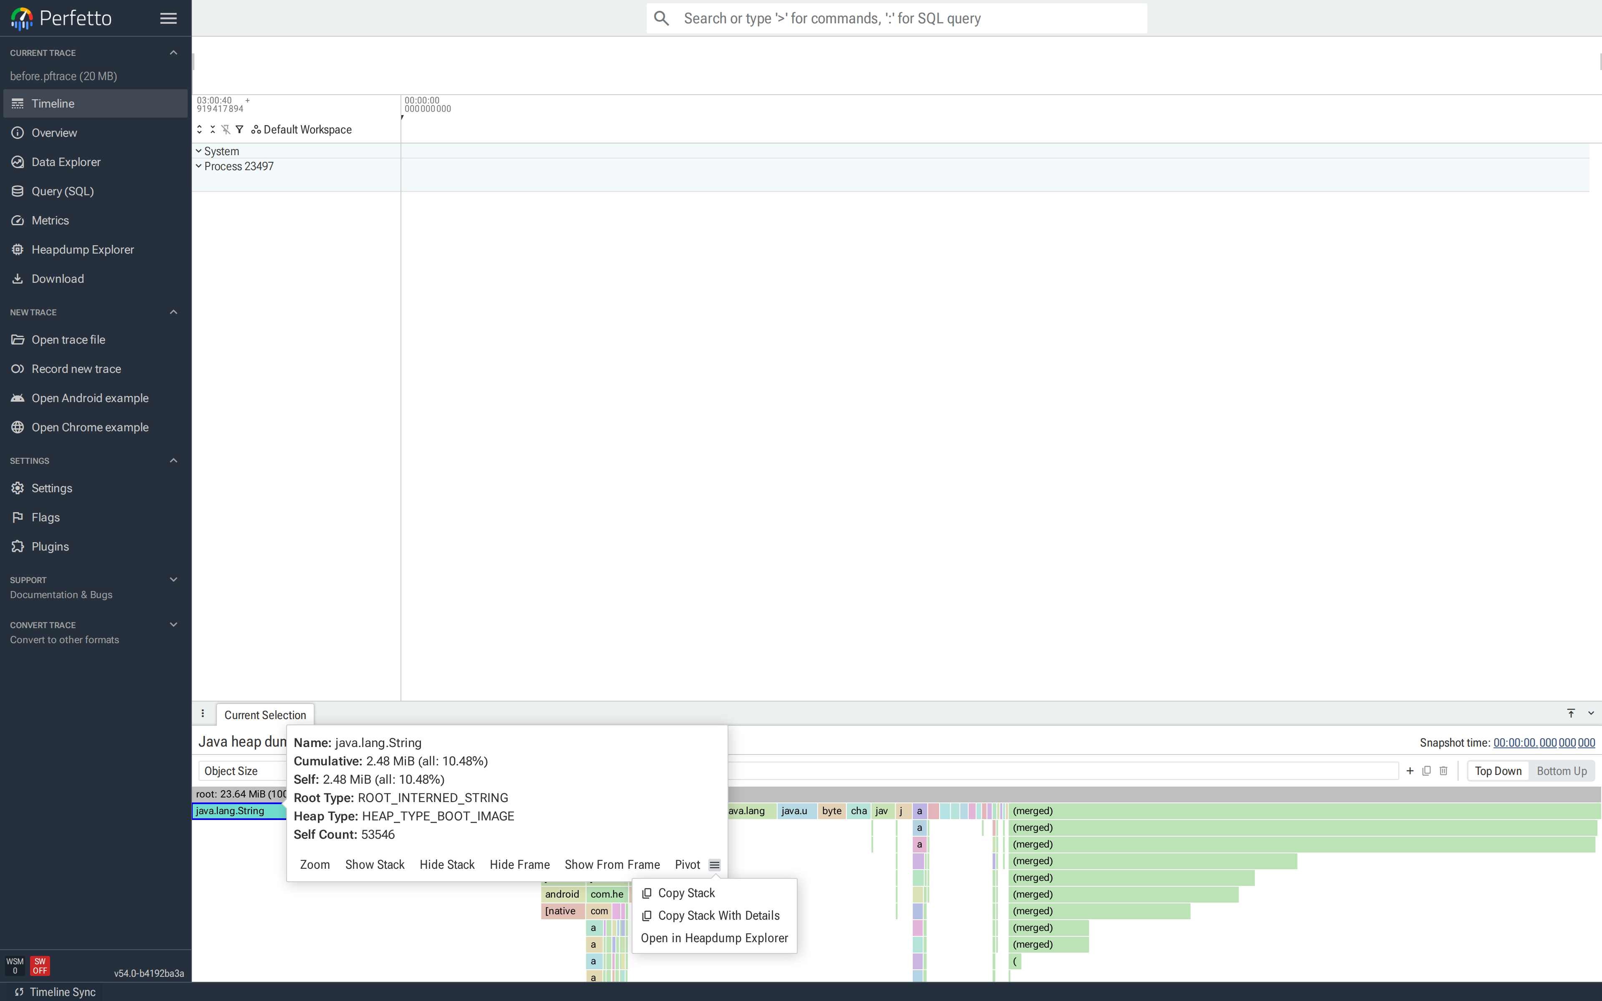Add a new flamegraph filter with plus icon
The width and height of the screenshot is (1602, 1001).
(x=1409, y=771)
